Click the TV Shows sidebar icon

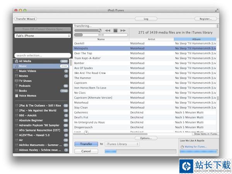(x=16, y=81)
